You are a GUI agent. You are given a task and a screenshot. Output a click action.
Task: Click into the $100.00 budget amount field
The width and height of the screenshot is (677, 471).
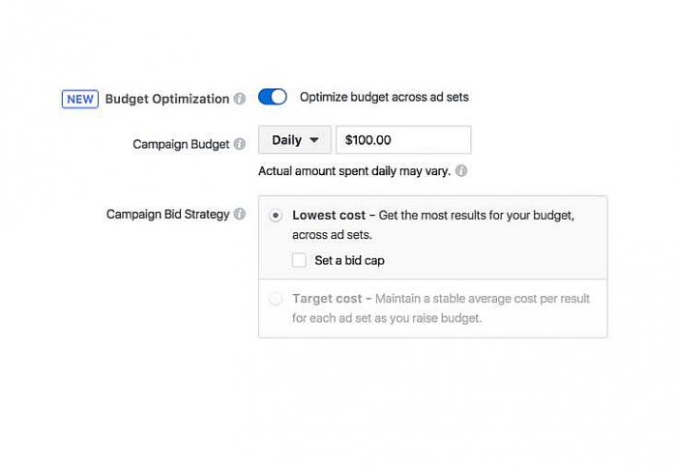[x=403, y=140]
